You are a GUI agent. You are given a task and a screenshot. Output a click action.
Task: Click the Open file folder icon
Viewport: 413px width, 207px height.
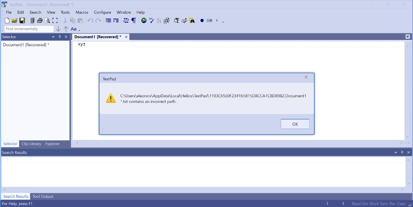[x=15, y=20]
